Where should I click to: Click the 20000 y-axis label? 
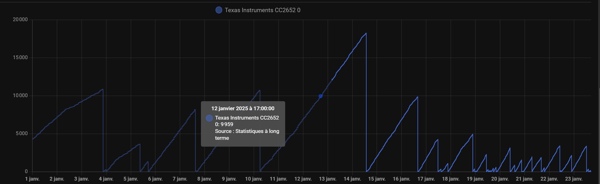20,20
